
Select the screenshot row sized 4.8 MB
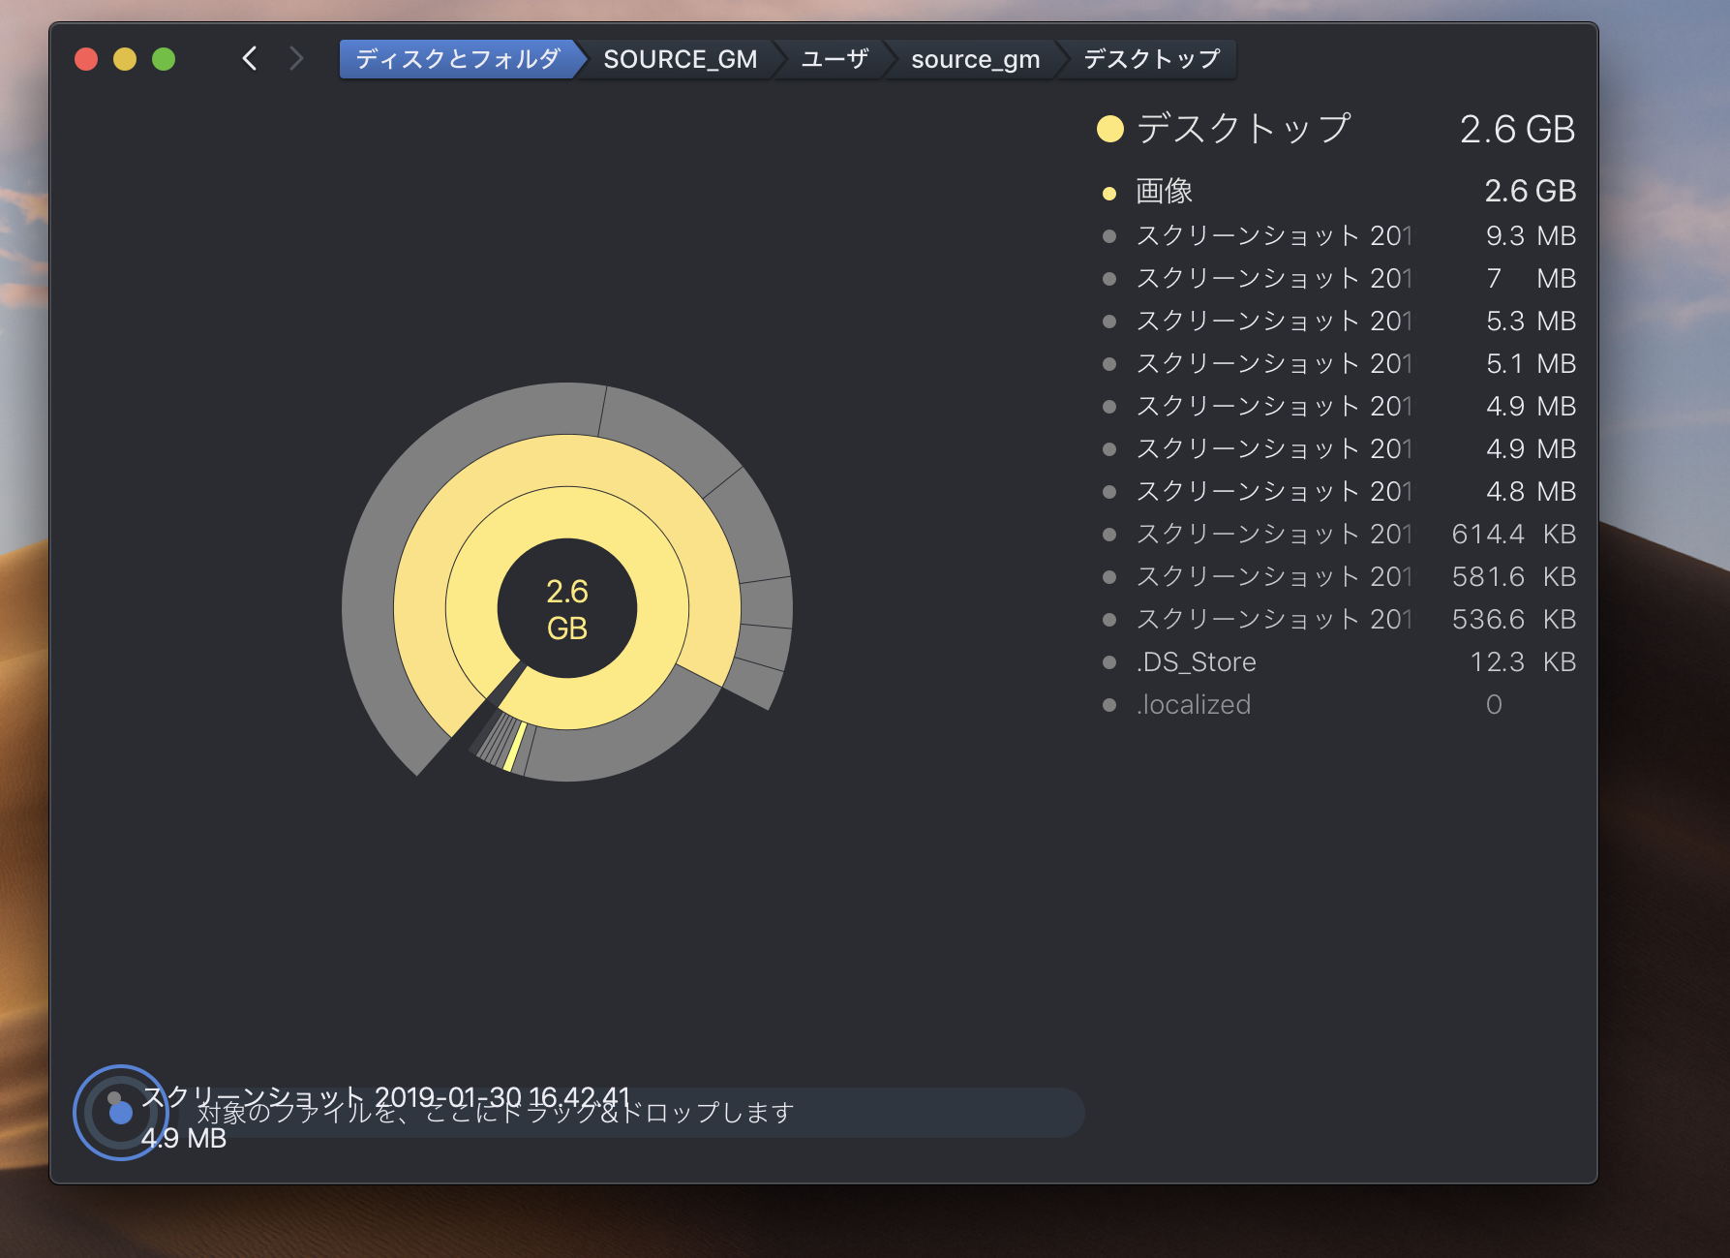(x=1339, y=491)
